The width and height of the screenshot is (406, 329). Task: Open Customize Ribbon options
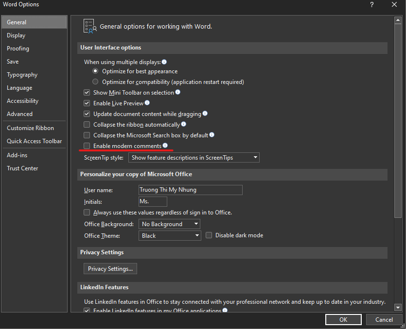pos(34,128)
